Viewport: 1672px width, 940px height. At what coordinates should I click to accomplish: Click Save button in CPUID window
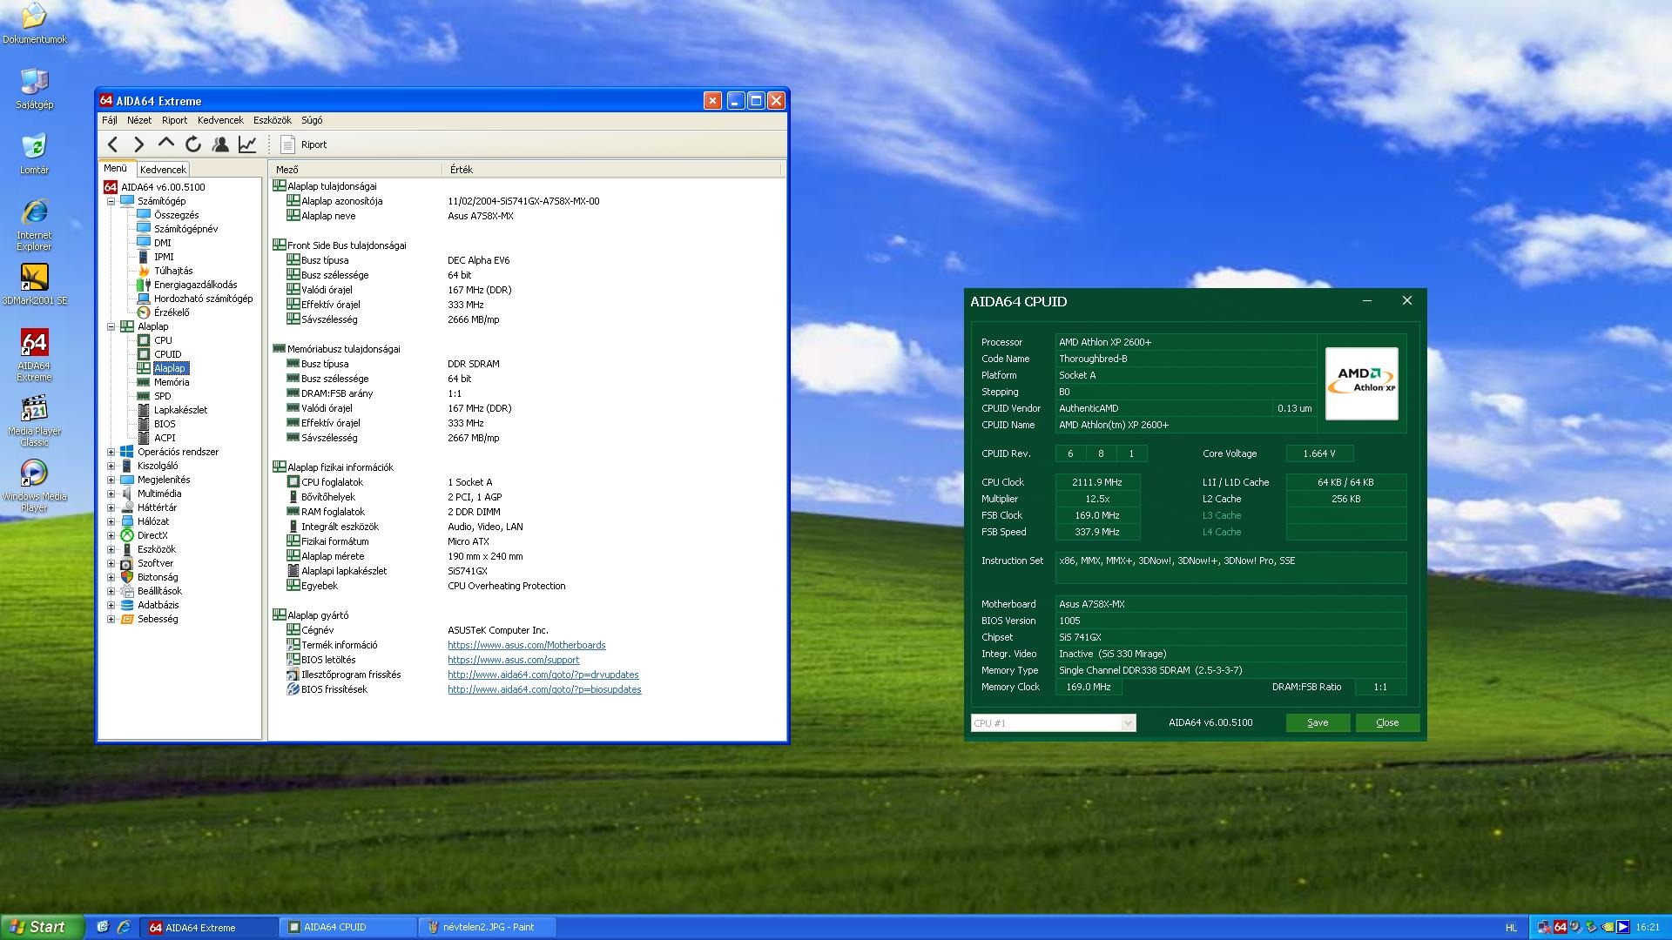click(1318, 722)
